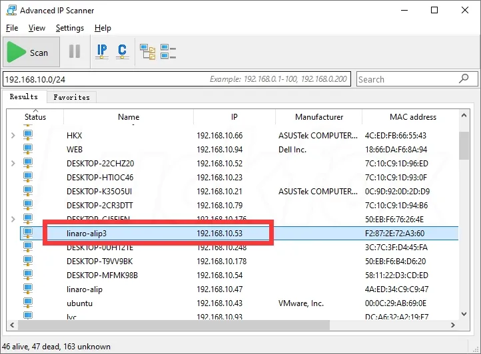The width and height of the screenshot is (481, 354).
Task: Open the File menu
Action: tap(12, 28)
